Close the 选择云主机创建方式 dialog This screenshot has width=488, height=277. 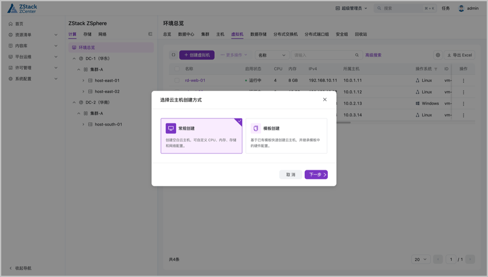(x=325, y=100)
